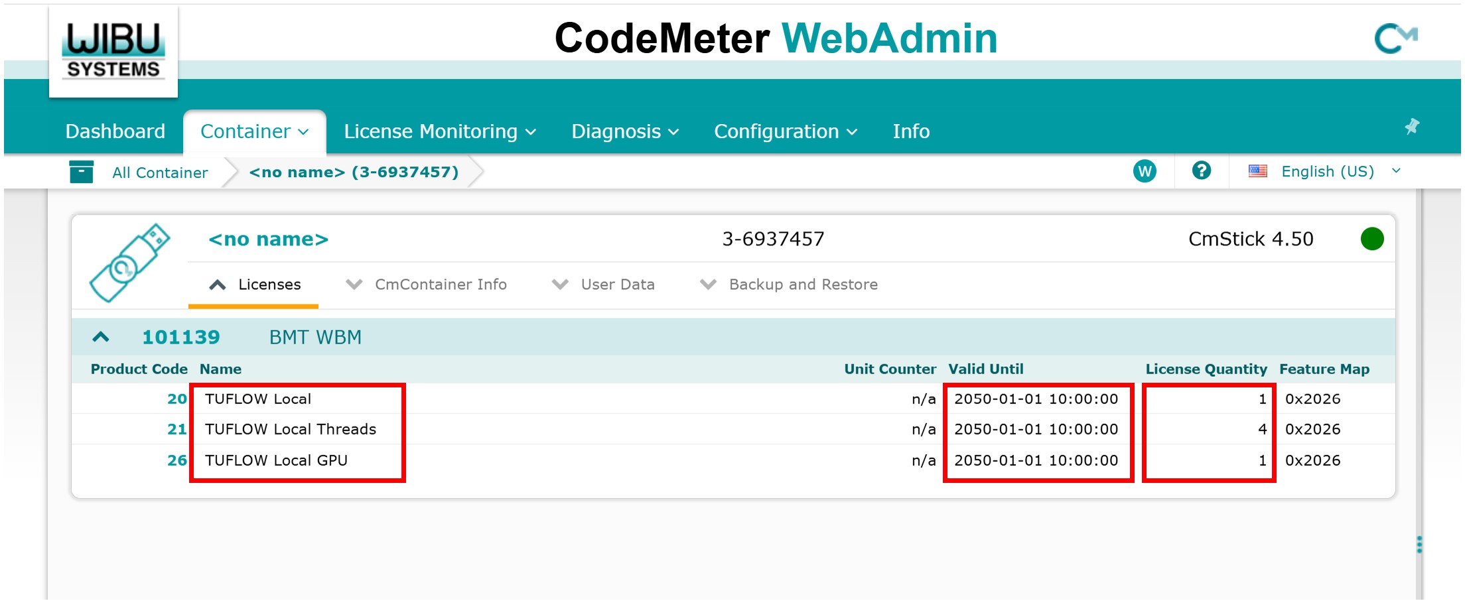Open product code 26 link
The height and width of the screenshot is (601, 1465).
[177, 460]
